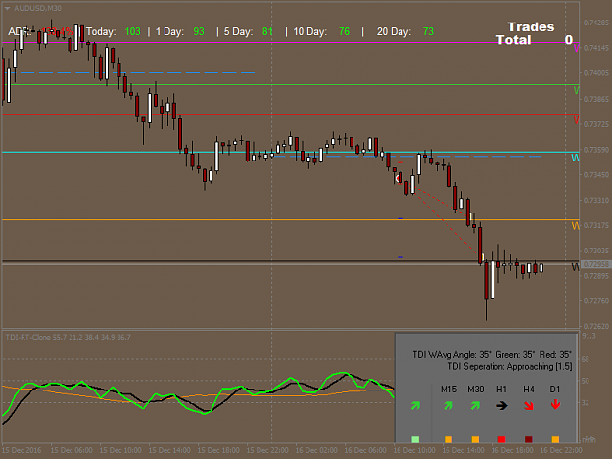612x459 pixels.
Task: Click the red diagonal arrow under H4
Action: click(529, 406)
